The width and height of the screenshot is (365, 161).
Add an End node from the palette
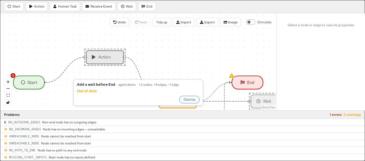tap(147, 6)
